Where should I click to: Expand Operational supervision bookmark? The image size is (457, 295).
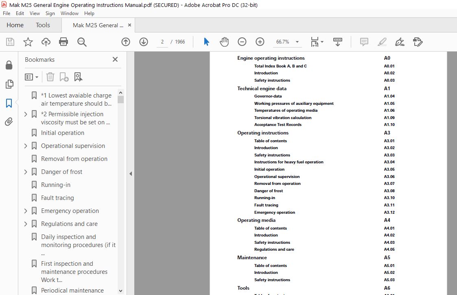click(x=25, y=146)
